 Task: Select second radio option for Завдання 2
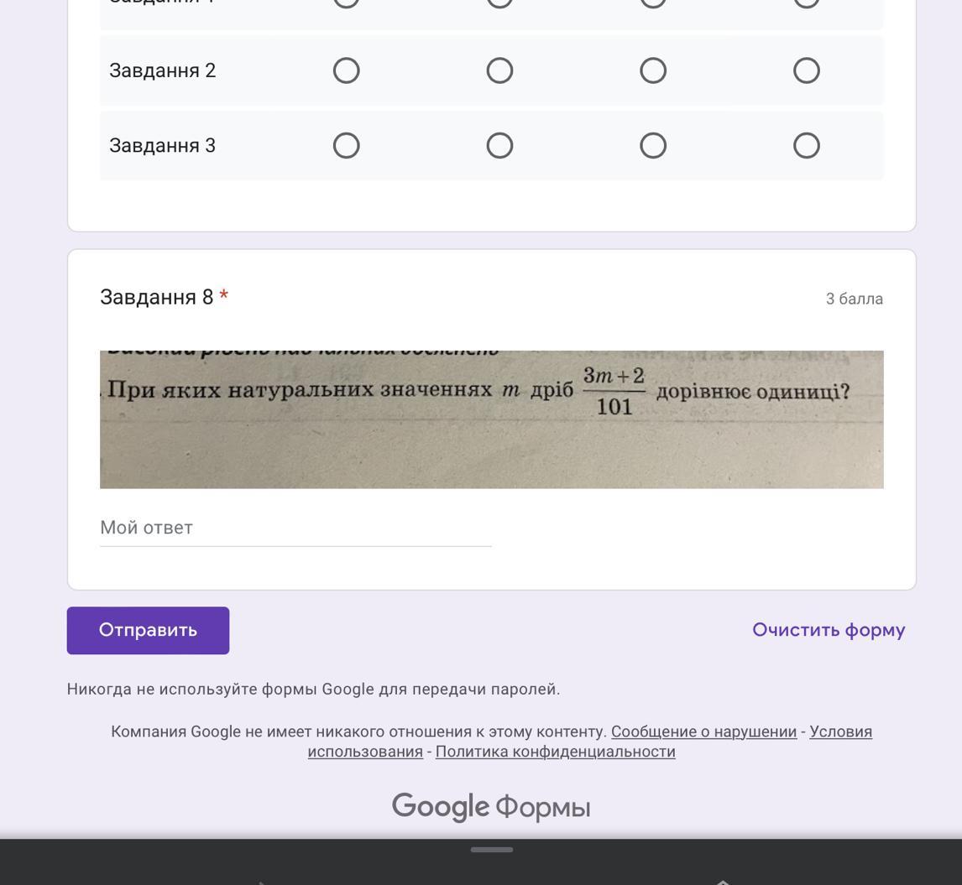click(x=499, y=70)
